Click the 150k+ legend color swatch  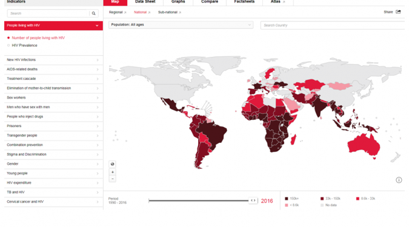(287, 199)
